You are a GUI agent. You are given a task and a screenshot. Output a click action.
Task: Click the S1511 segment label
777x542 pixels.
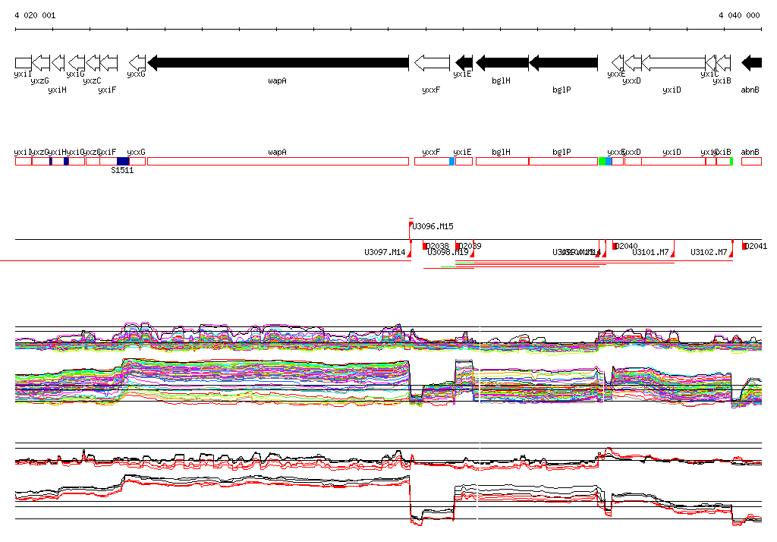(x=122, y=171)
